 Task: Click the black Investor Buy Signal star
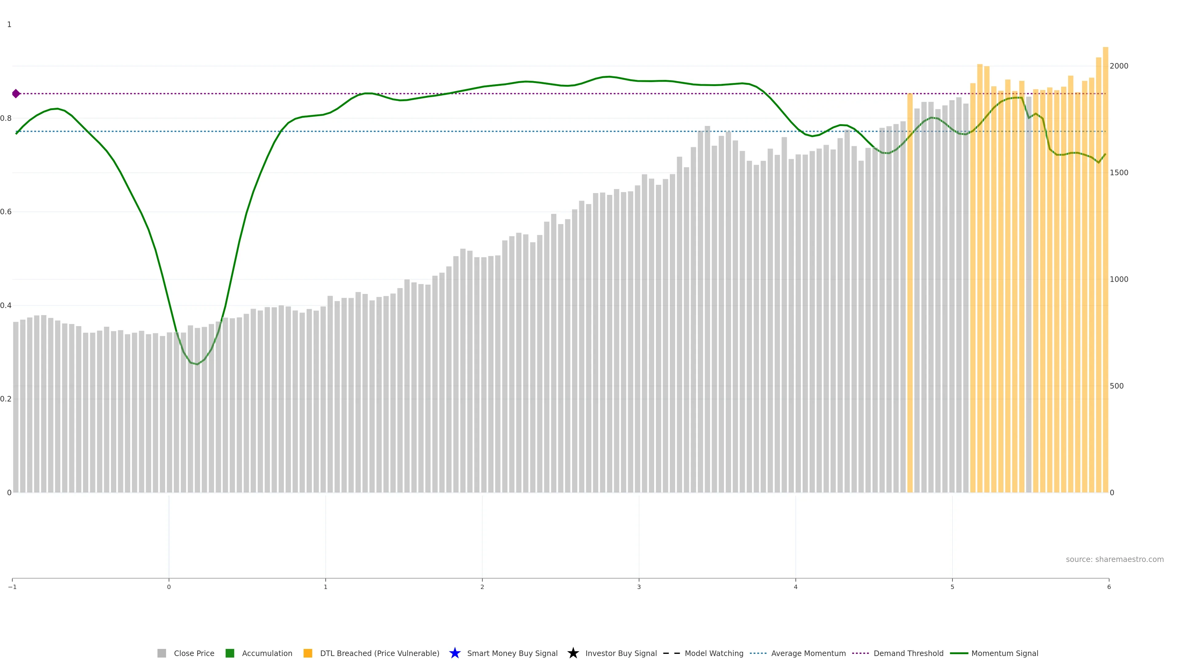click(x=573, y=653)
